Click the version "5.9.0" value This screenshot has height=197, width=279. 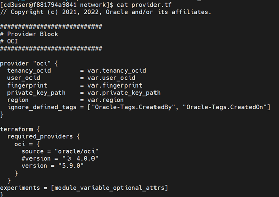[71, 166]
